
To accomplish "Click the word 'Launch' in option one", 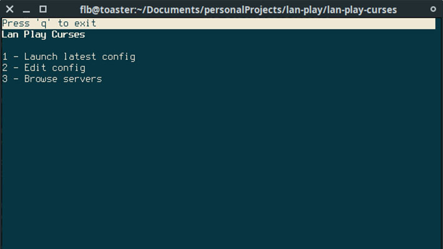I will [x=41, y=57].
